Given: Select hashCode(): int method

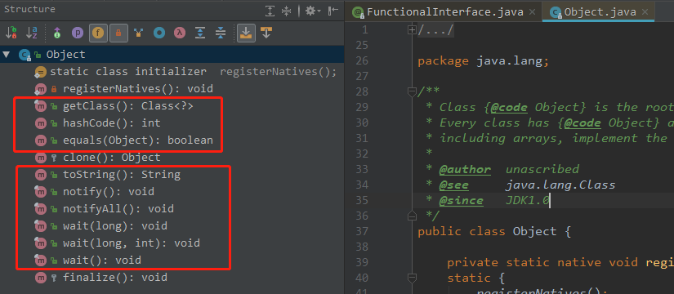Looking at the screenshot, I should 172,123.
